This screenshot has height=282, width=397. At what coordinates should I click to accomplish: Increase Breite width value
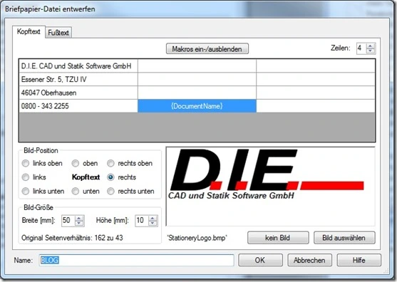[x=79, y=218]
